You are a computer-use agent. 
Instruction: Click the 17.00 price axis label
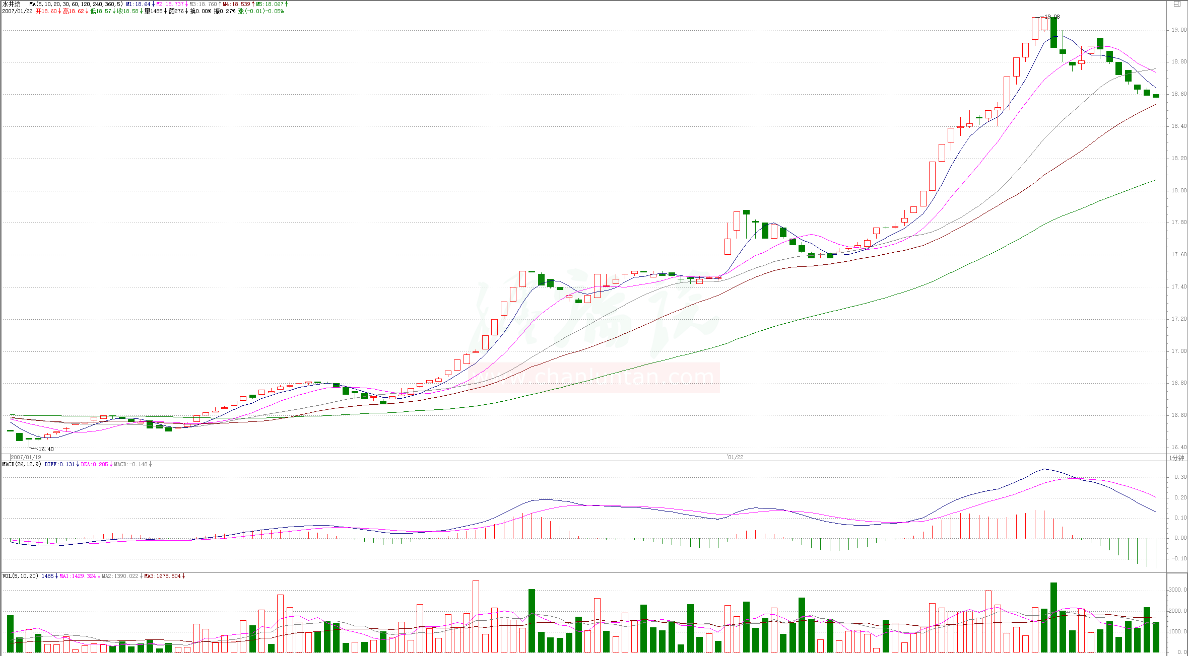[1178, 351]
